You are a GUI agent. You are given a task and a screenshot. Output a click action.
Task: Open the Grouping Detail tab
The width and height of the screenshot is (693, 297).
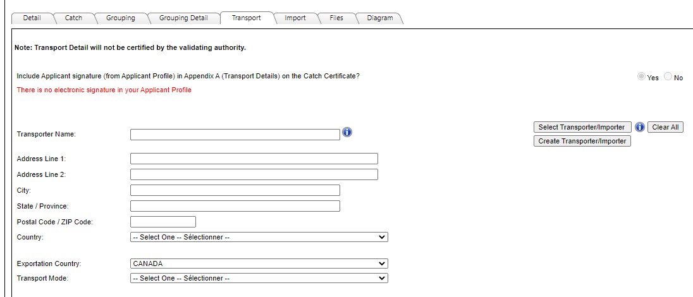pyautogui.click(x=183, y=18)
